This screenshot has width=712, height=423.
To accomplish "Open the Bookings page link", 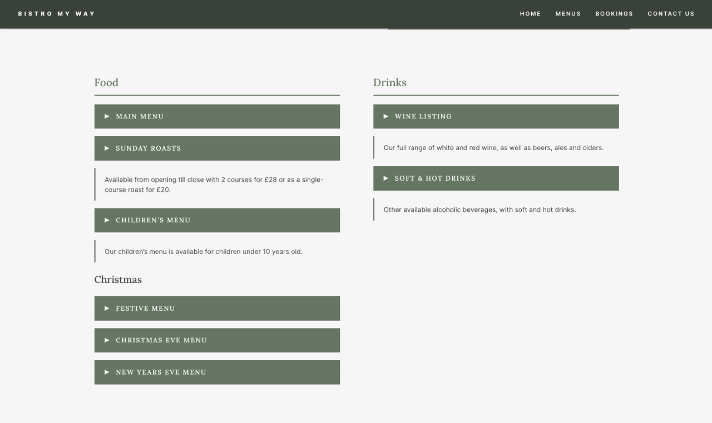I will coord(614,14).
